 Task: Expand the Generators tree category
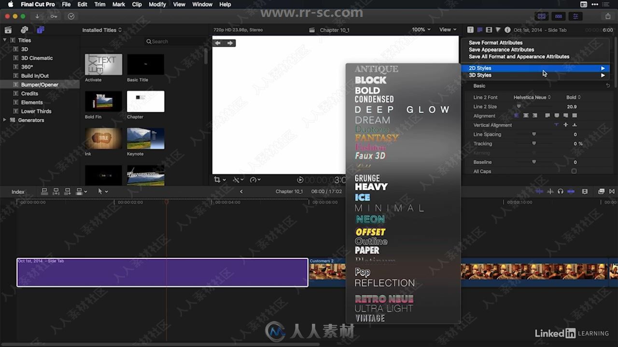click(x=5, y=120)
